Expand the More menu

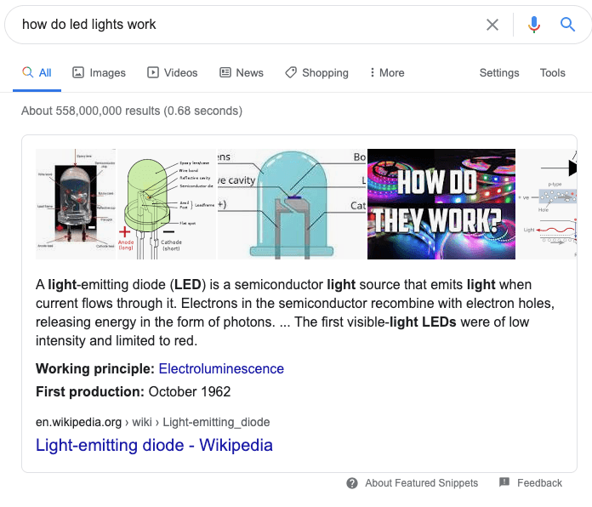tap(387, 73)
